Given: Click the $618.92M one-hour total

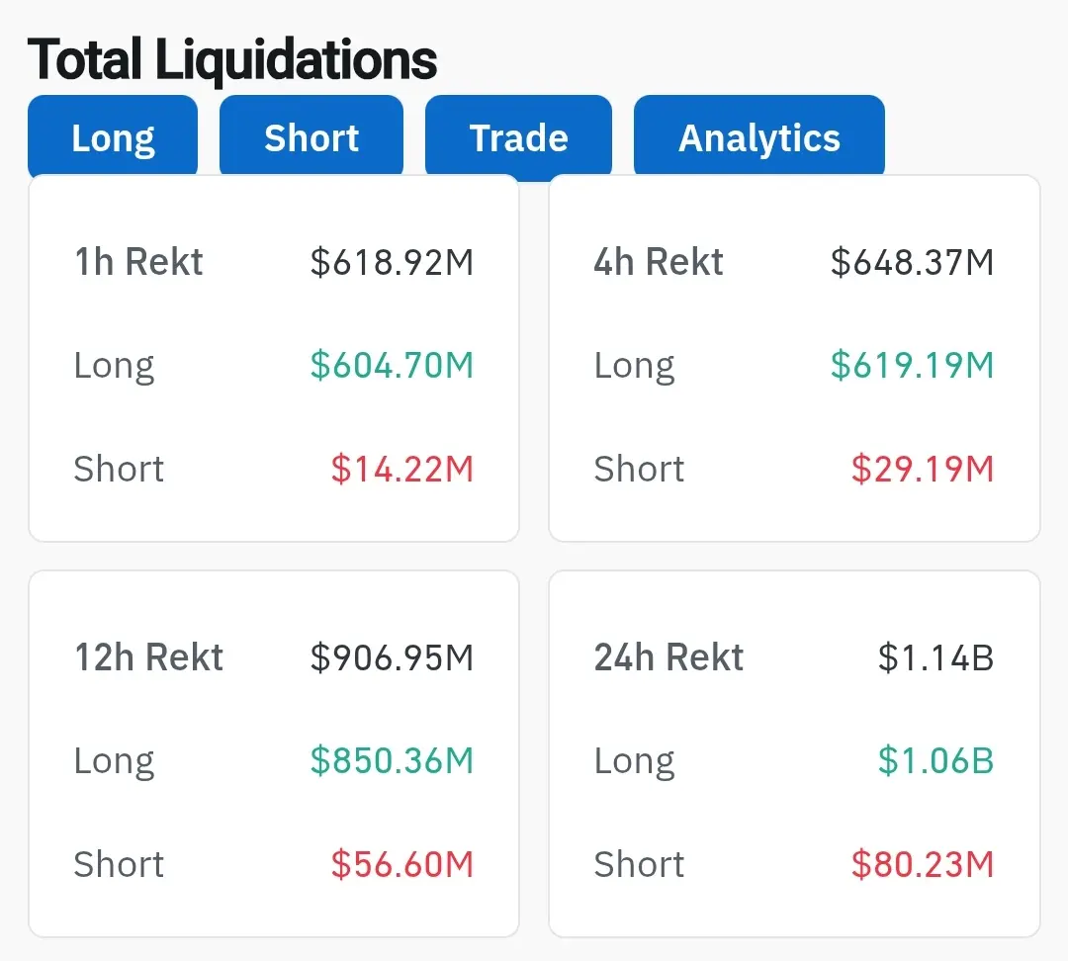Looking at the screenshot, I should pos(392,262).
